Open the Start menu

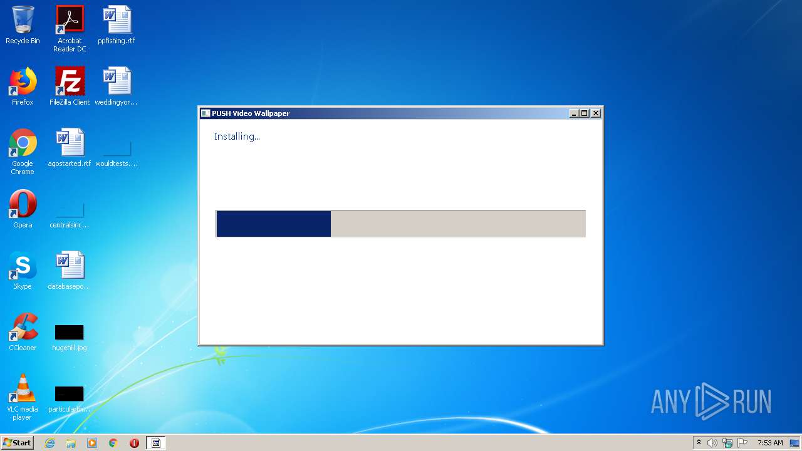coord(17,443)
